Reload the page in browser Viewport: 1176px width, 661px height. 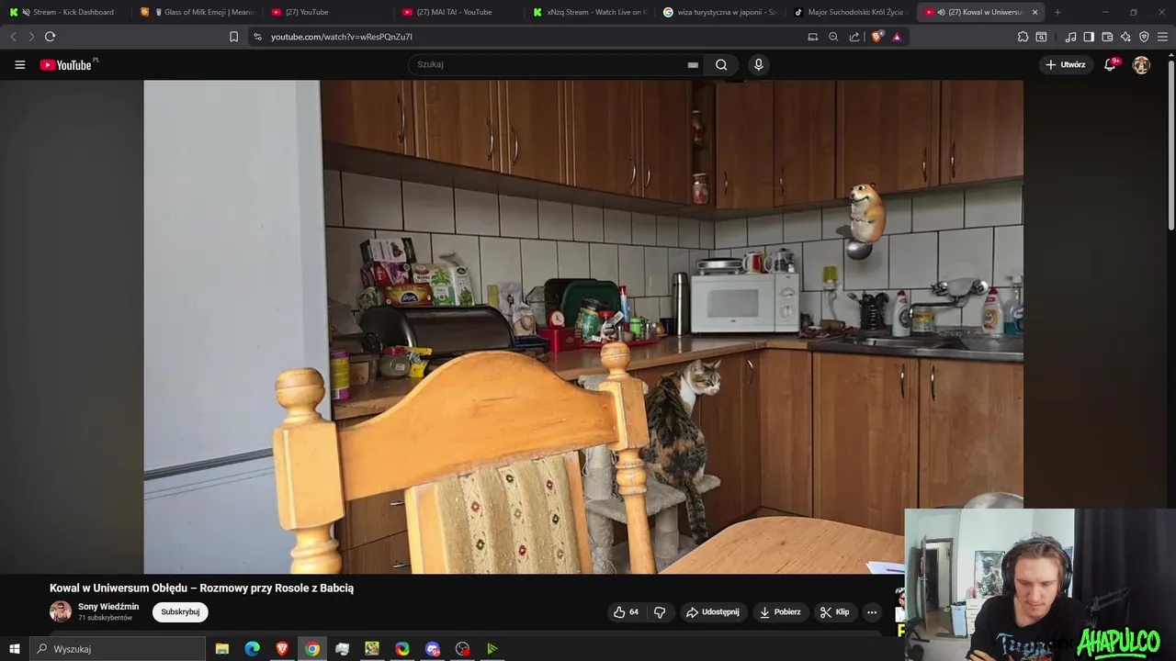point(50,37)
